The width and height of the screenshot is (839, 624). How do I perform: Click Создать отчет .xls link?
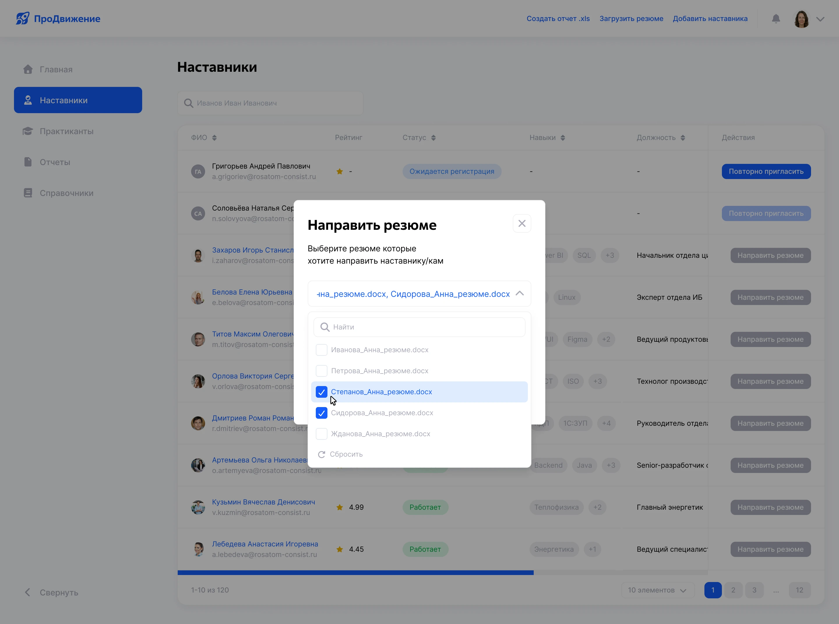pos(558,18)
